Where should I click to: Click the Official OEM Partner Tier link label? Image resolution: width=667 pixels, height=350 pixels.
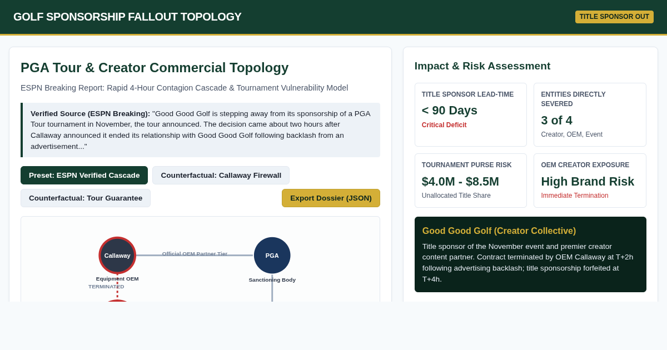(195, 254)
